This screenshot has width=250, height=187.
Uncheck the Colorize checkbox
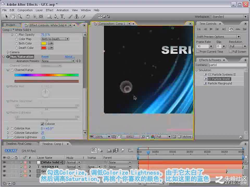(x=42, y=124)
